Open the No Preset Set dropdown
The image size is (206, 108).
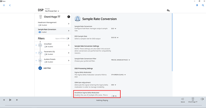[x=52, y=11]
